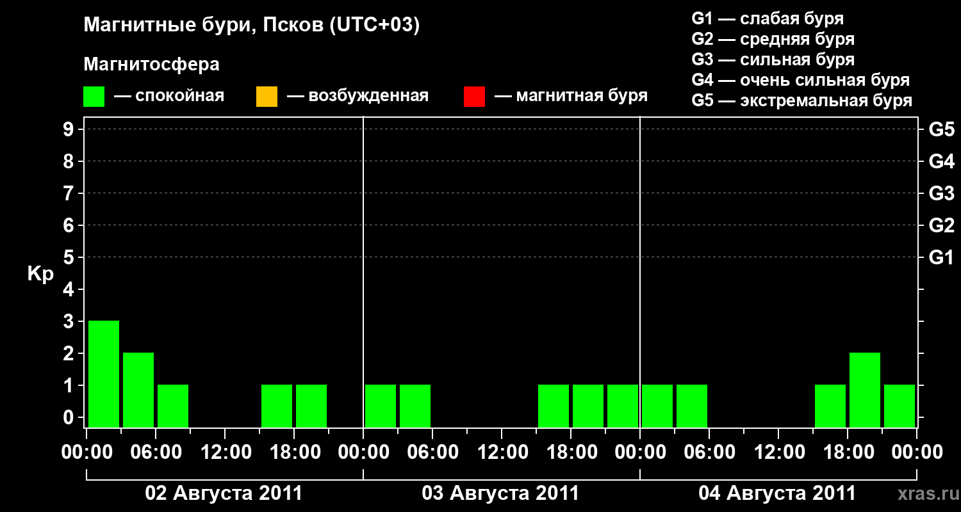Click the green 'спокойная' legend swatch

pyautogui.click(x=94, y=97)
